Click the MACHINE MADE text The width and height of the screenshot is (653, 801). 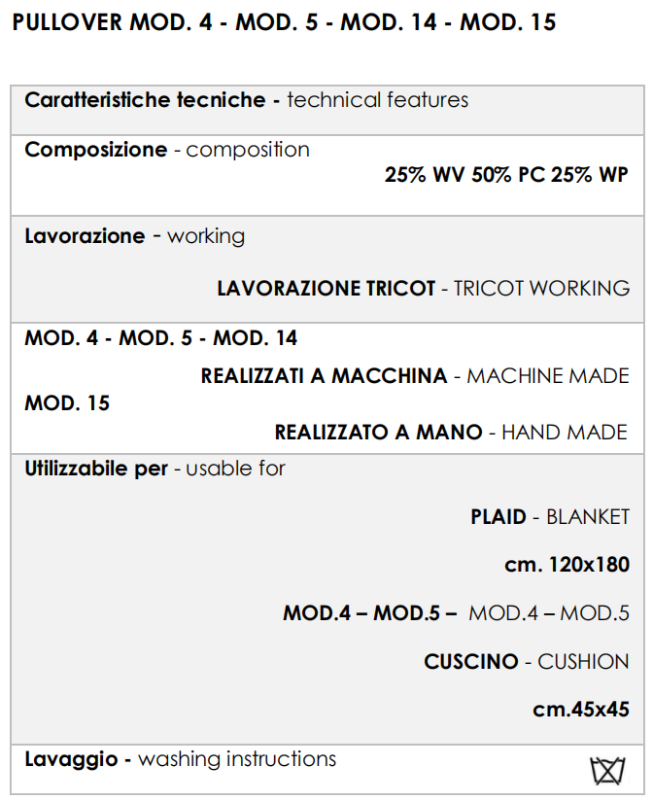(548, 375)
